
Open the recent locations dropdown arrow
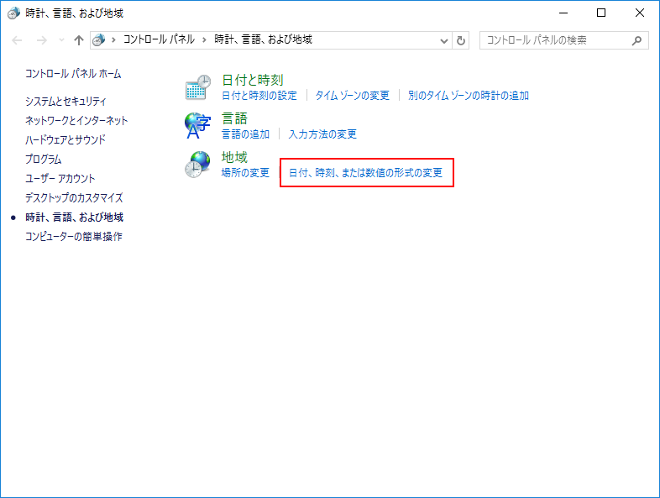coord(61,40)
